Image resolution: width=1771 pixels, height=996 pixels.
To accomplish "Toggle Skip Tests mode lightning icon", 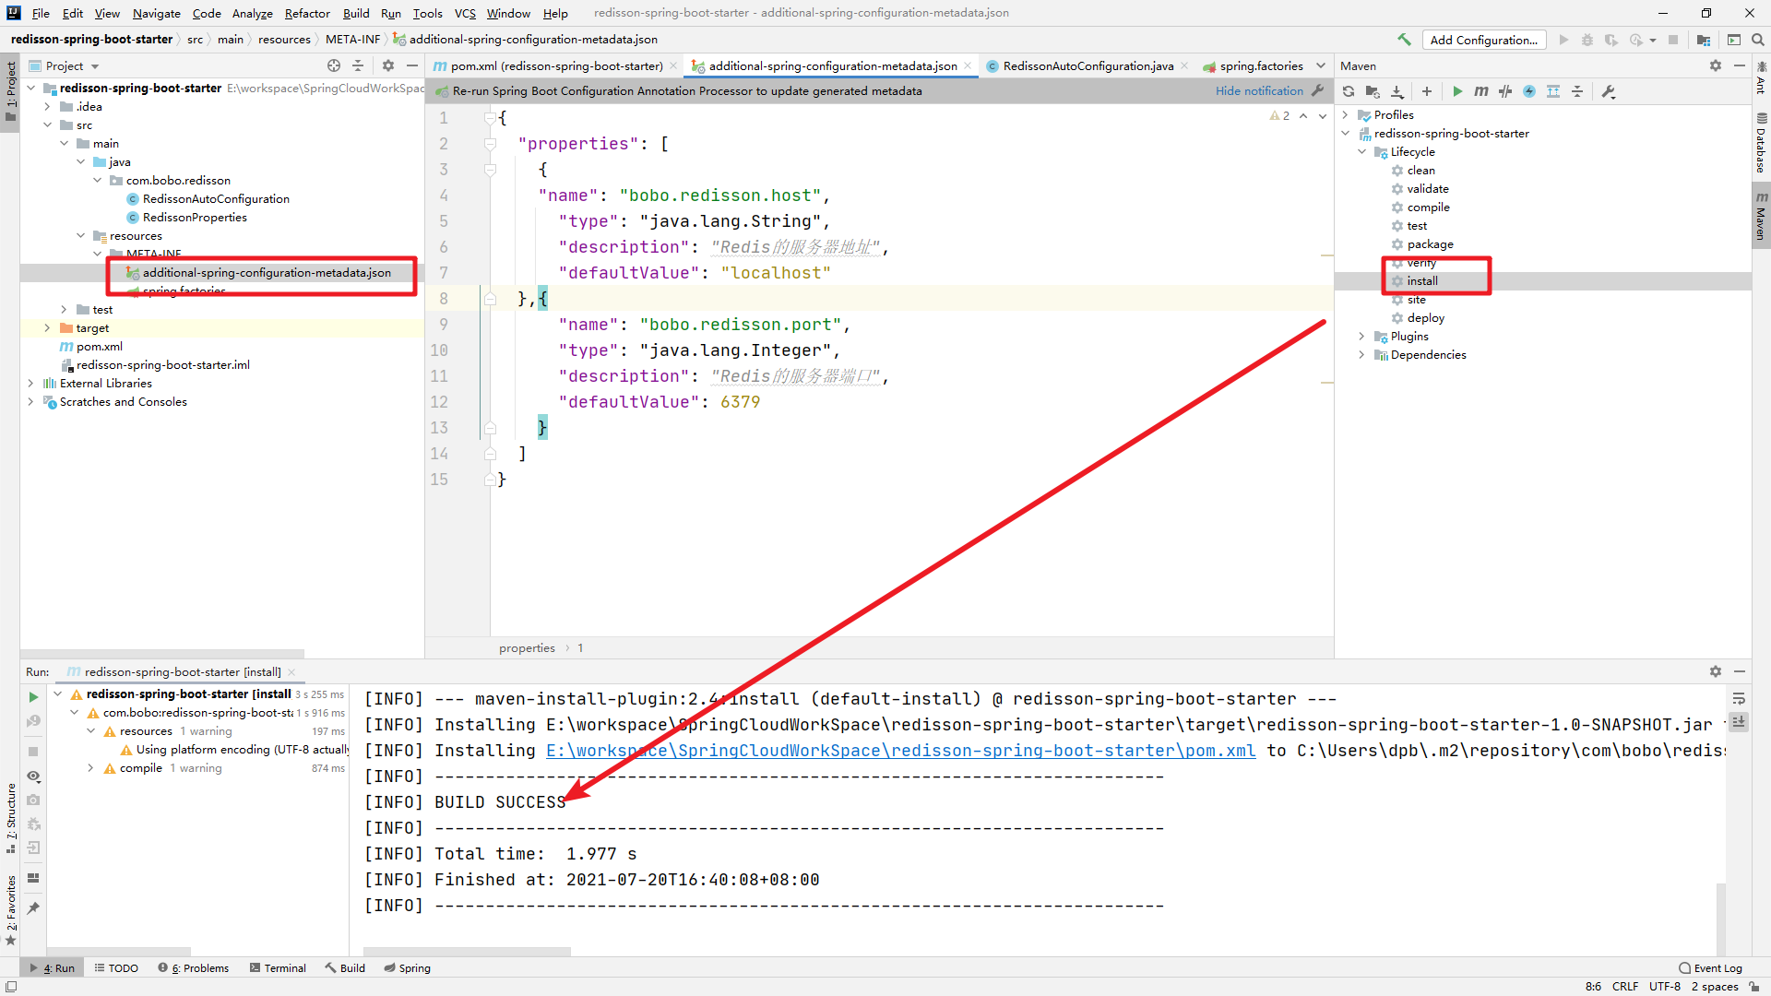I will [1529, 91].
